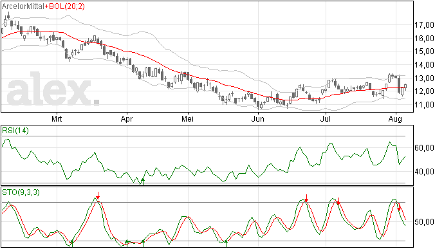Click the 16,00 price axis value

tap(425, 39)
